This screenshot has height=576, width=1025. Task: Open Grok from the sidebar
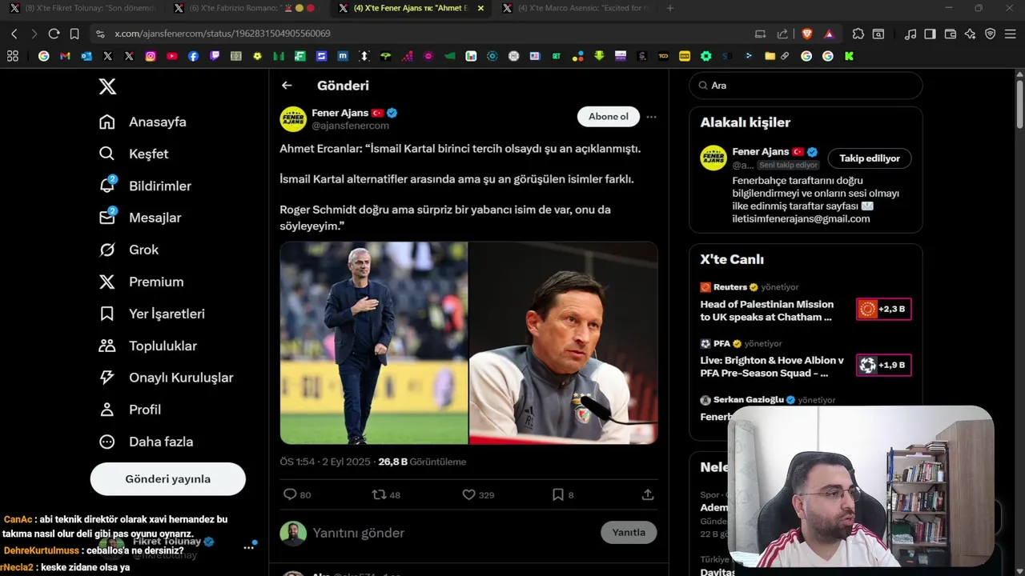click(x=128, y=250)
